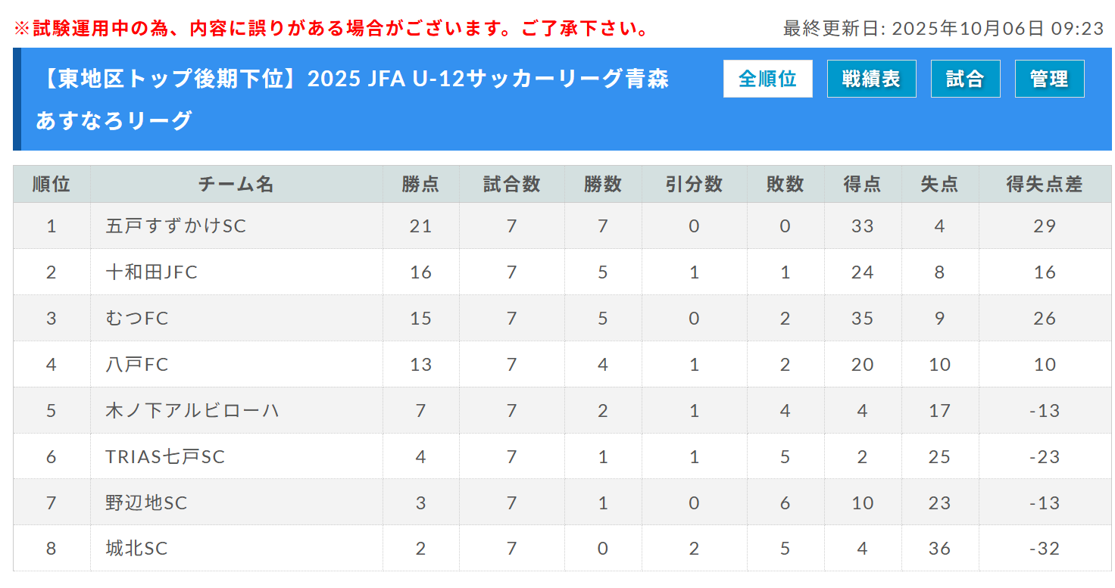Click the 勝点 column header
Screen dimensions: 1115x588
click(420, 184)
